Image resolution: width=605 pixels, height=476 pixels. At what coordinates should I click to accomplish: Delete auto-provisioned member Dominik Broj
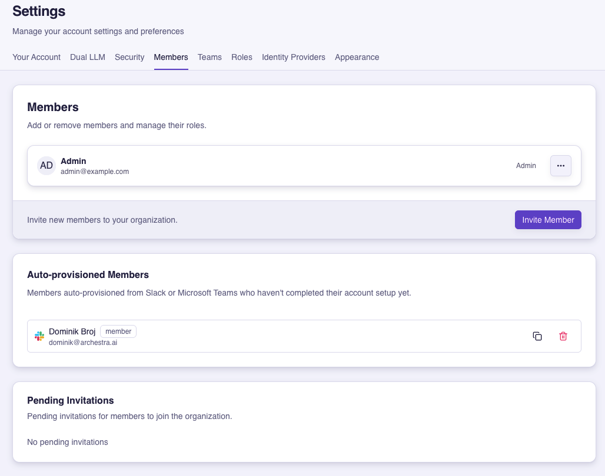[x=563, y=336]
